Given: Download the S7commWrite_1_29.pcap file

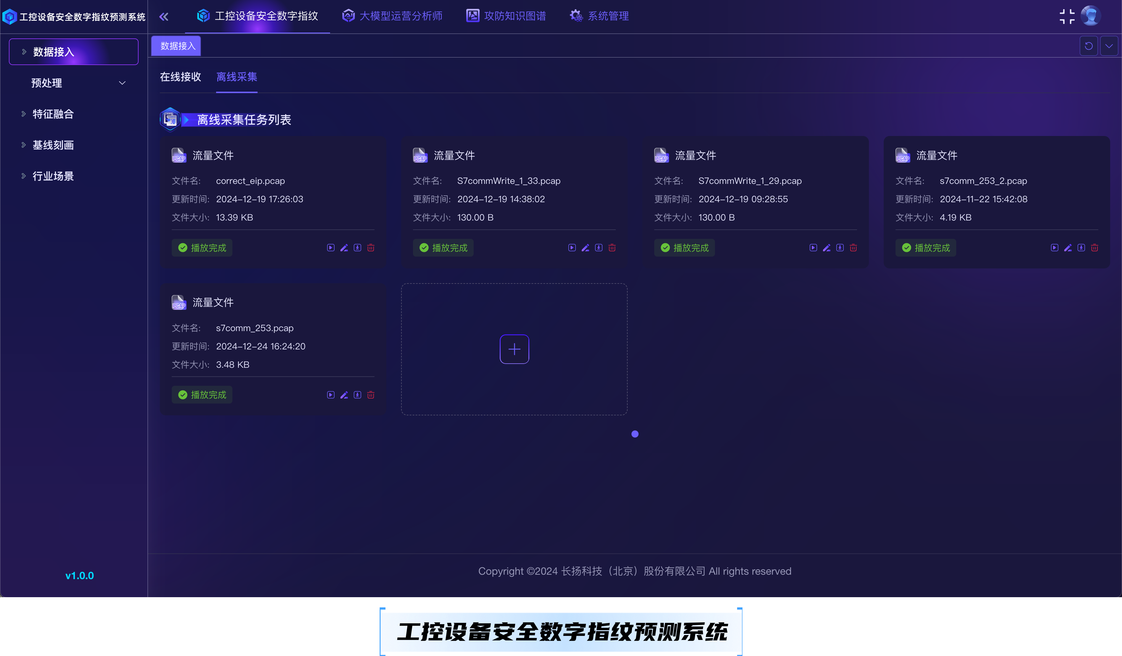Looking at the screenshot, I should 840,248.
